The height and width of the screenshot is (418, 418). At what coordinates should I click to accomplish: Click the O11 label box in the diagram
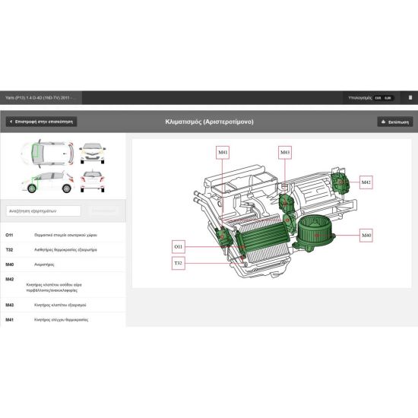[179, 246]
